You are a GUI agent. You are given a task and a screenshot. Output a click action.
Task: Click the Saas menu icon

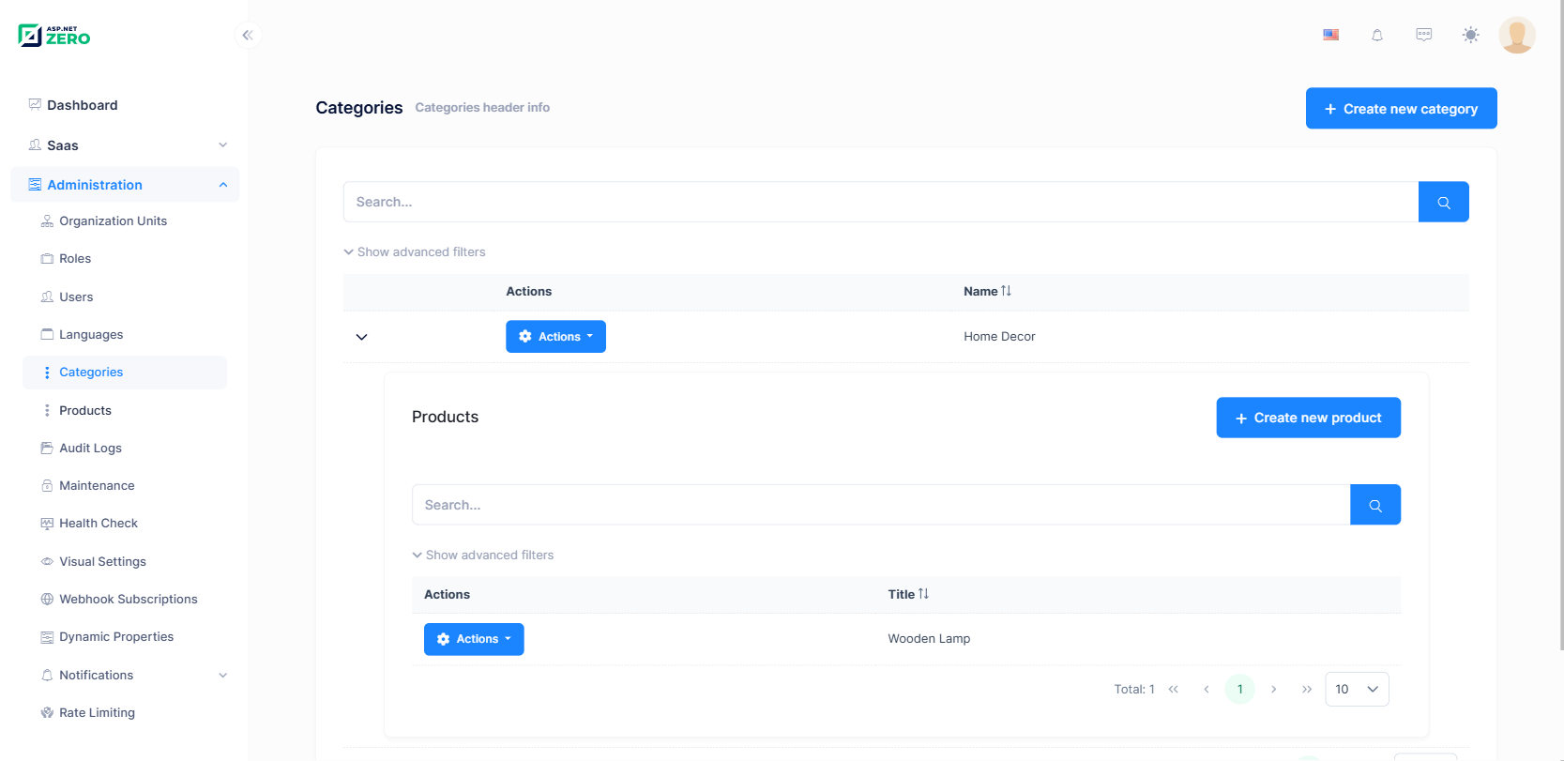(x=35, y=145)
